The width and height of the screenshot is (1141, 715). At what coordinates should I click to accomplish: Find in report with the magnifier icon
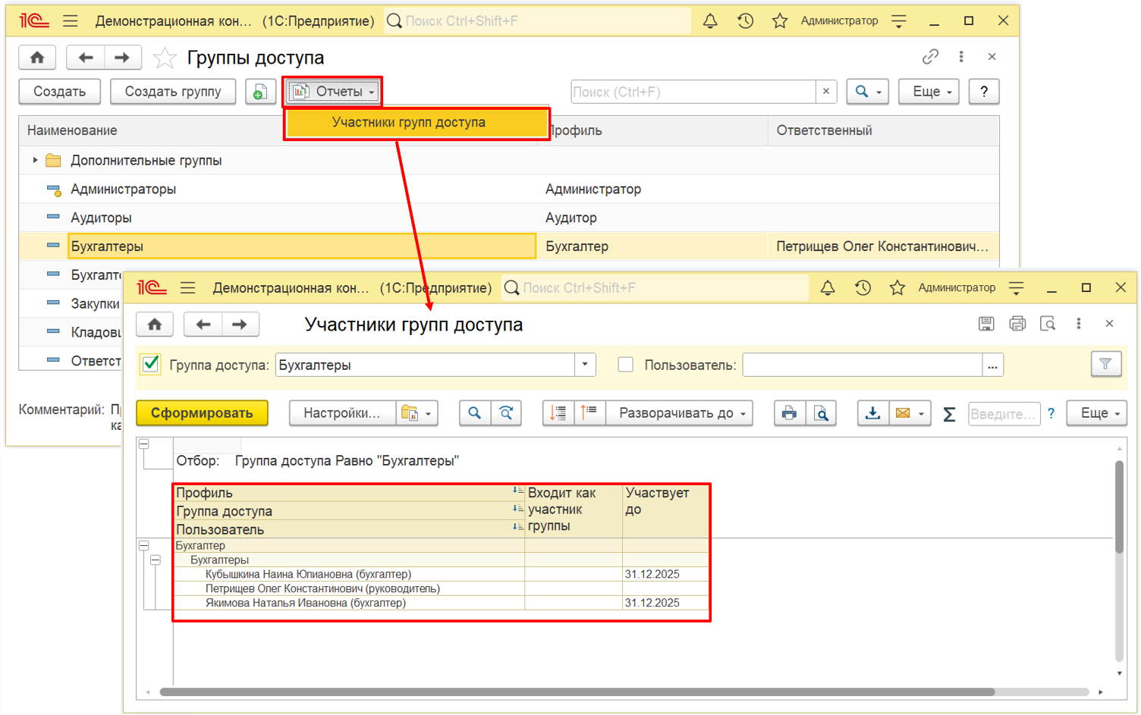pos(475,413)
